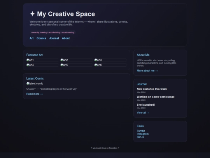Open entry Working on a new comic page

click(x=156, y=97)
